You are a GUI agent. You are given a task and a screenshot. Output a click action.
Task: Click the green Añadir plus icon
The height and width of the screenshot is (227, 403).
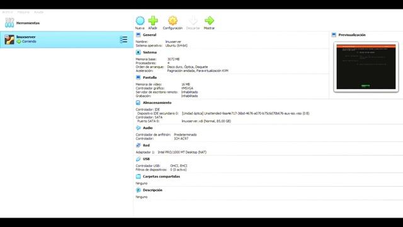[153, 21]
